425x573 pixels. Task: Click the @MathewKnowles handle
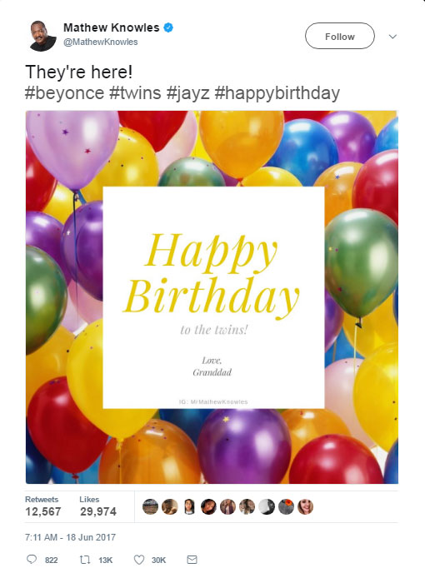point(101,42)
